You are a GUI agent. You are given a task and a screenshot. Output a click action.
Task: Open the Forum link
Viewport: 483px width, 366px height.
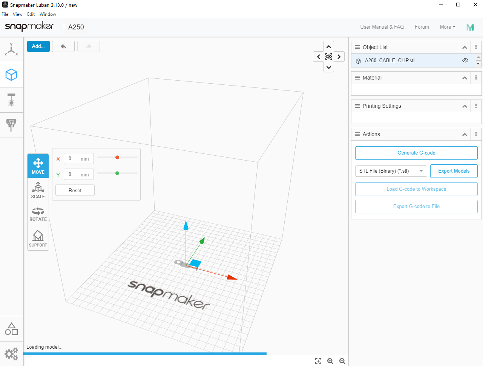[422, 27]
